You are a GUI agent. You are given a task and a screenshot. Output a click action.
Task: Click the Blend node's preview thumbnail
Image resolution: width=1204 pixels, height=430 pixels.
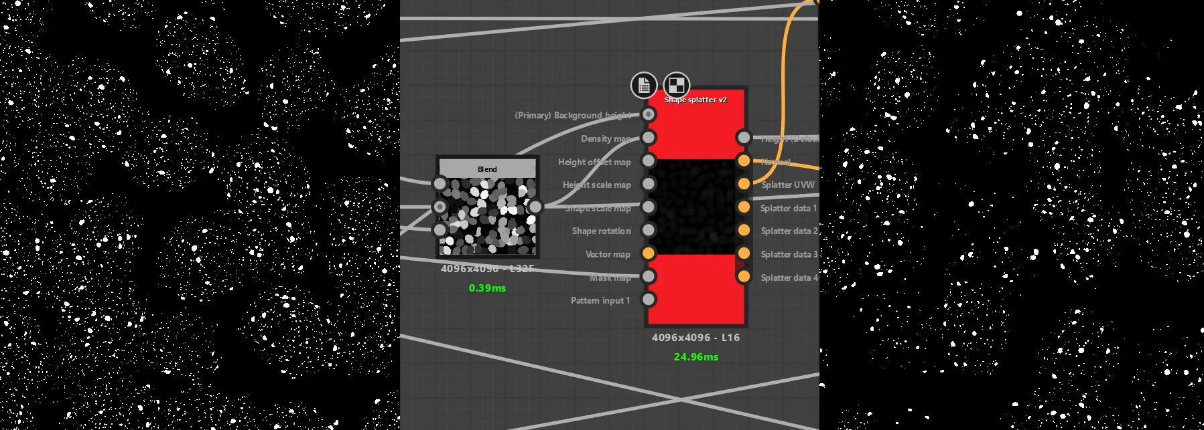pyautogui.click(x=487, y=216)
